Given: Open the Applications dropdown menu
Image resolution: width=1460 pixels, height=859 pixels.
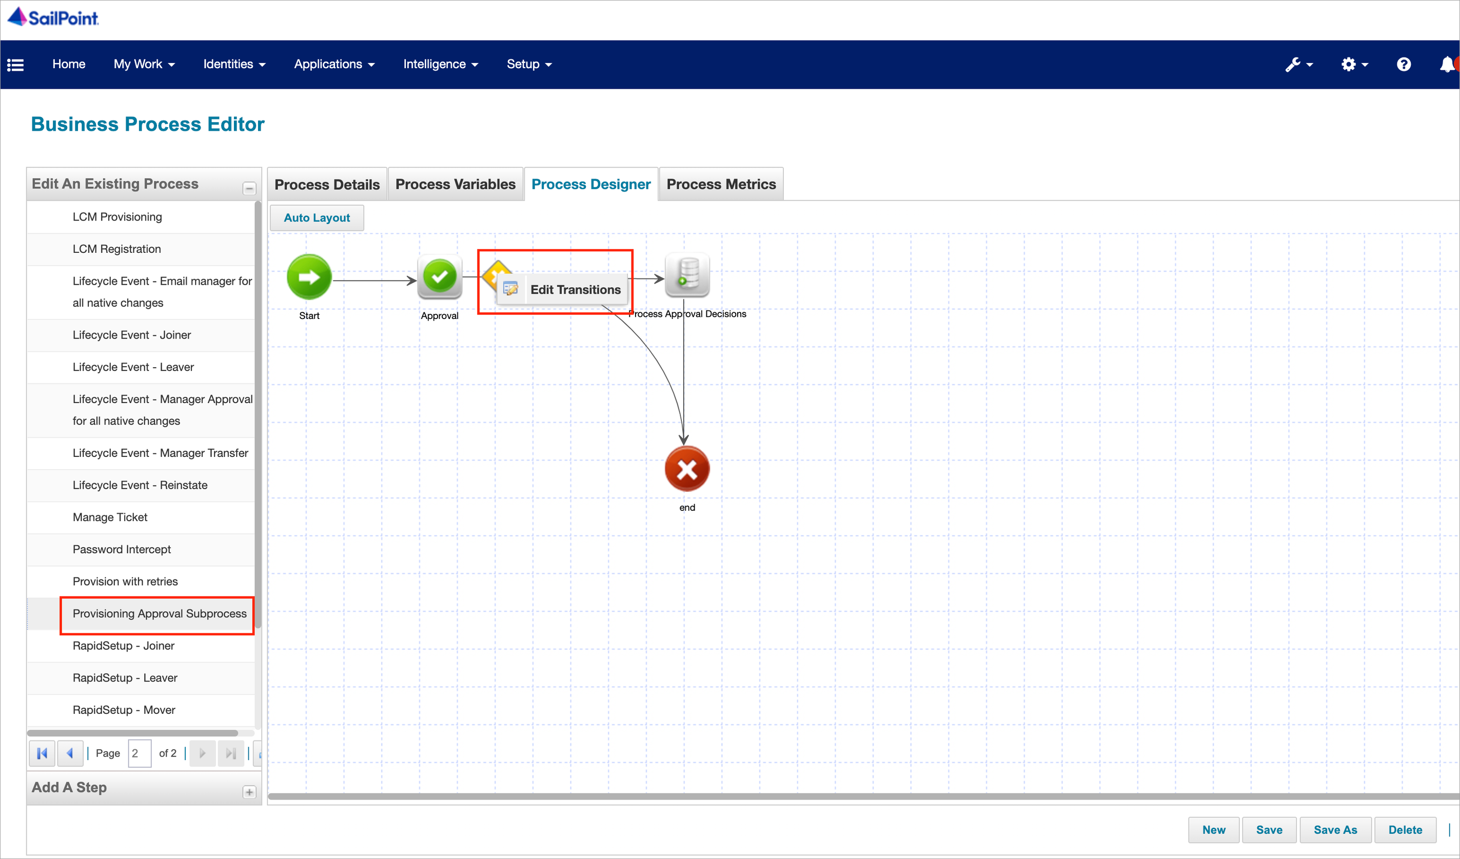Looking at the screenshot, I should pyautogui.click(x=334, y=64).
